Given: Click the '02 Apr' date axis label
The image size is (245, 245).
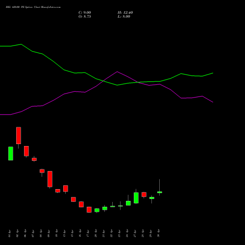Looking at the screenshot, I should click(17, 233).
